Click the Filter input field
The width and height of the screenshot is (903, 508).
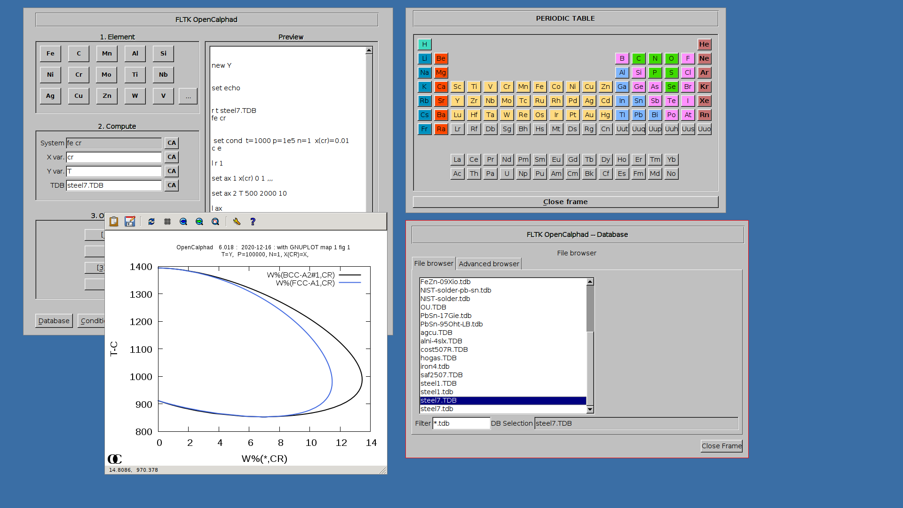click(x=461, y=423)
